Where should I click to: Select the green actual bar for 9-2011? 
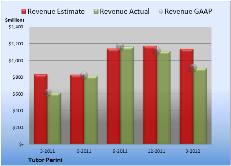(x=127, y=95)
